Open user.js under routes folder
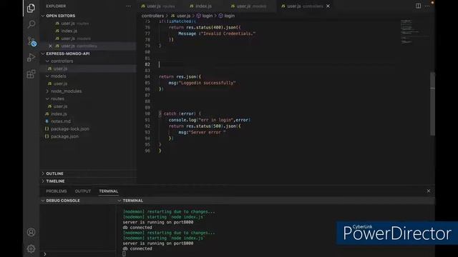 [x=88, y=106]
